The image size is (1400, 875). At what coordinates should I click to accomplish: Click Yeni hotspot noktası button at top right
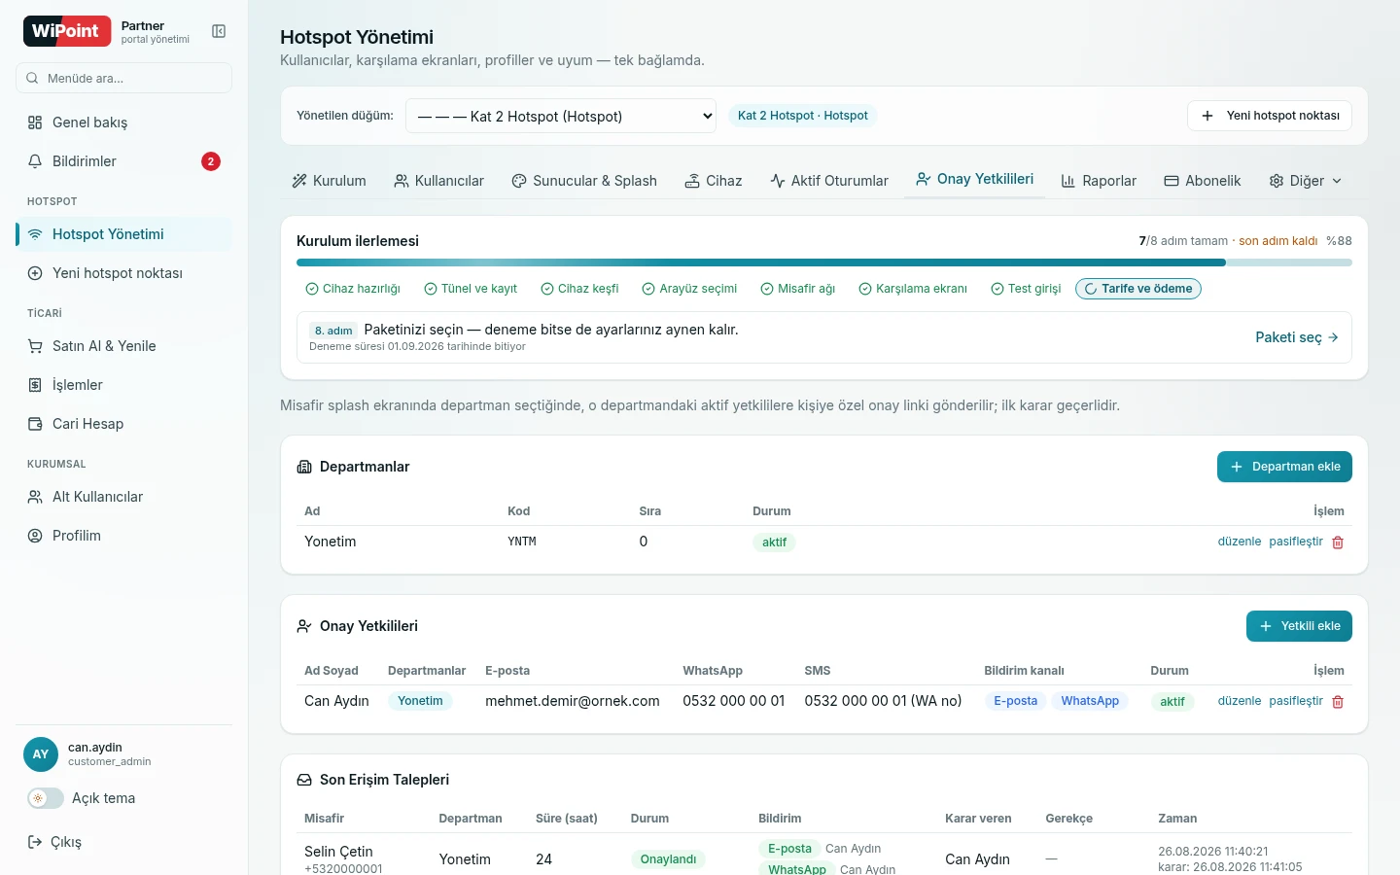point(1270,116)
